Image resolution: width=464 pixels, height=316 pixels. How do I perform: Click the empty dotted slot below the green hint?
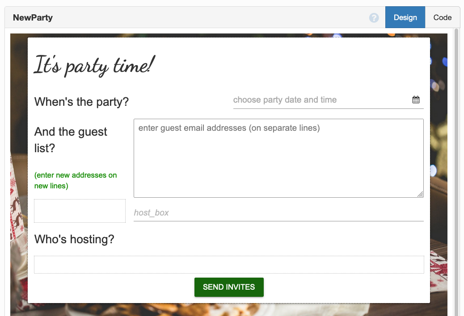(80, 211)
